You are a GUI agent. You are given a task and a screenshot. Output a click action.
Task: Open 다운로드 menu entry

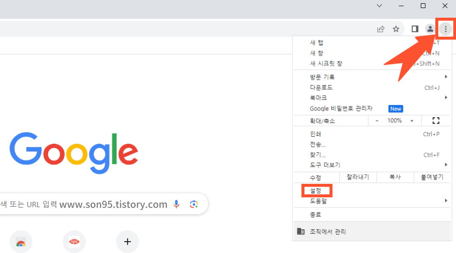(372, 87)
